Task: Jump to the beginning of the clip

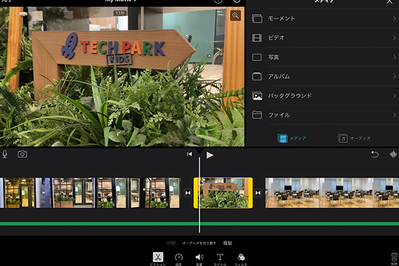Action: 190,154
